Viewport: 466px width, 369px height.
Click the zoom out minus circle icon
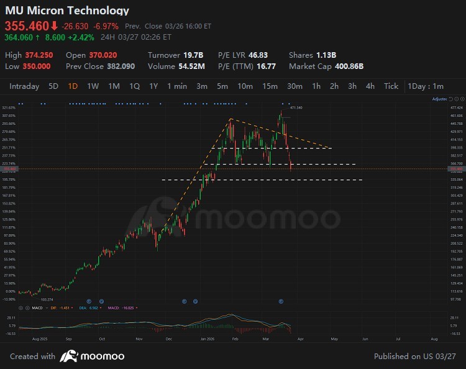[457, 99]
